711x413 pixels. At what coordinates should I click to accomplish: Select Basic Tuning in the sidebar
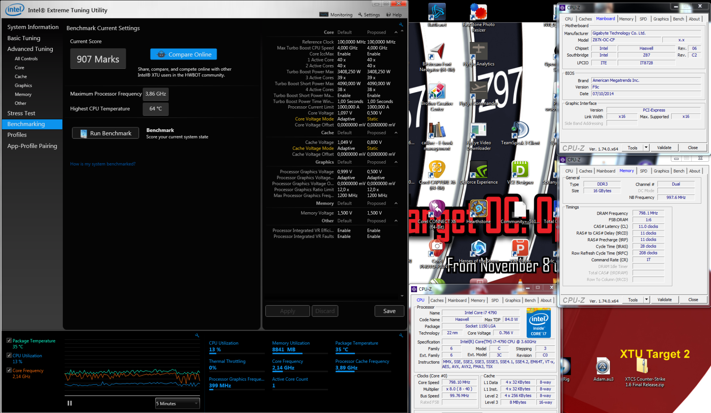(x=24, y=38)
